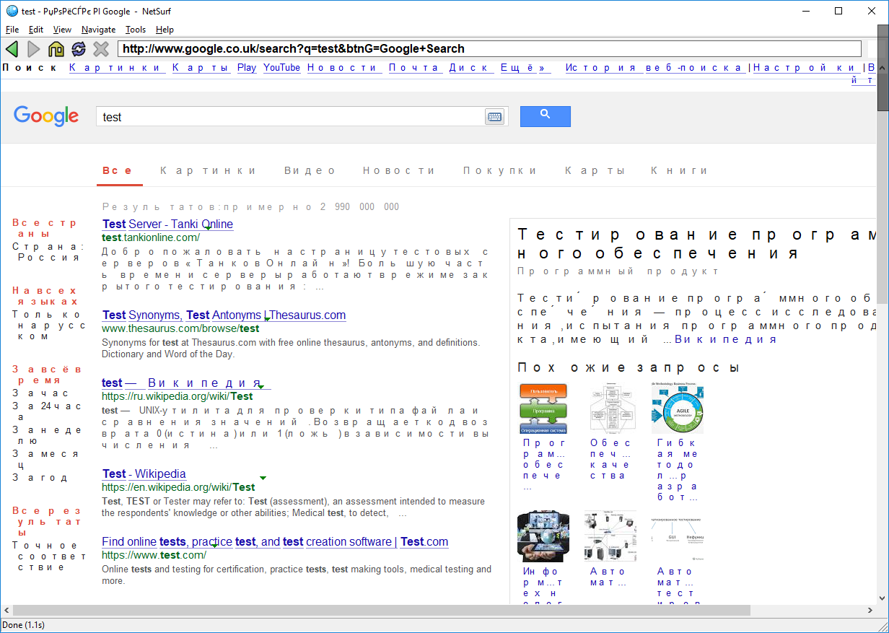The image size is (889, 633).
Task: Open the Tools menu
Action: point(135,30)
